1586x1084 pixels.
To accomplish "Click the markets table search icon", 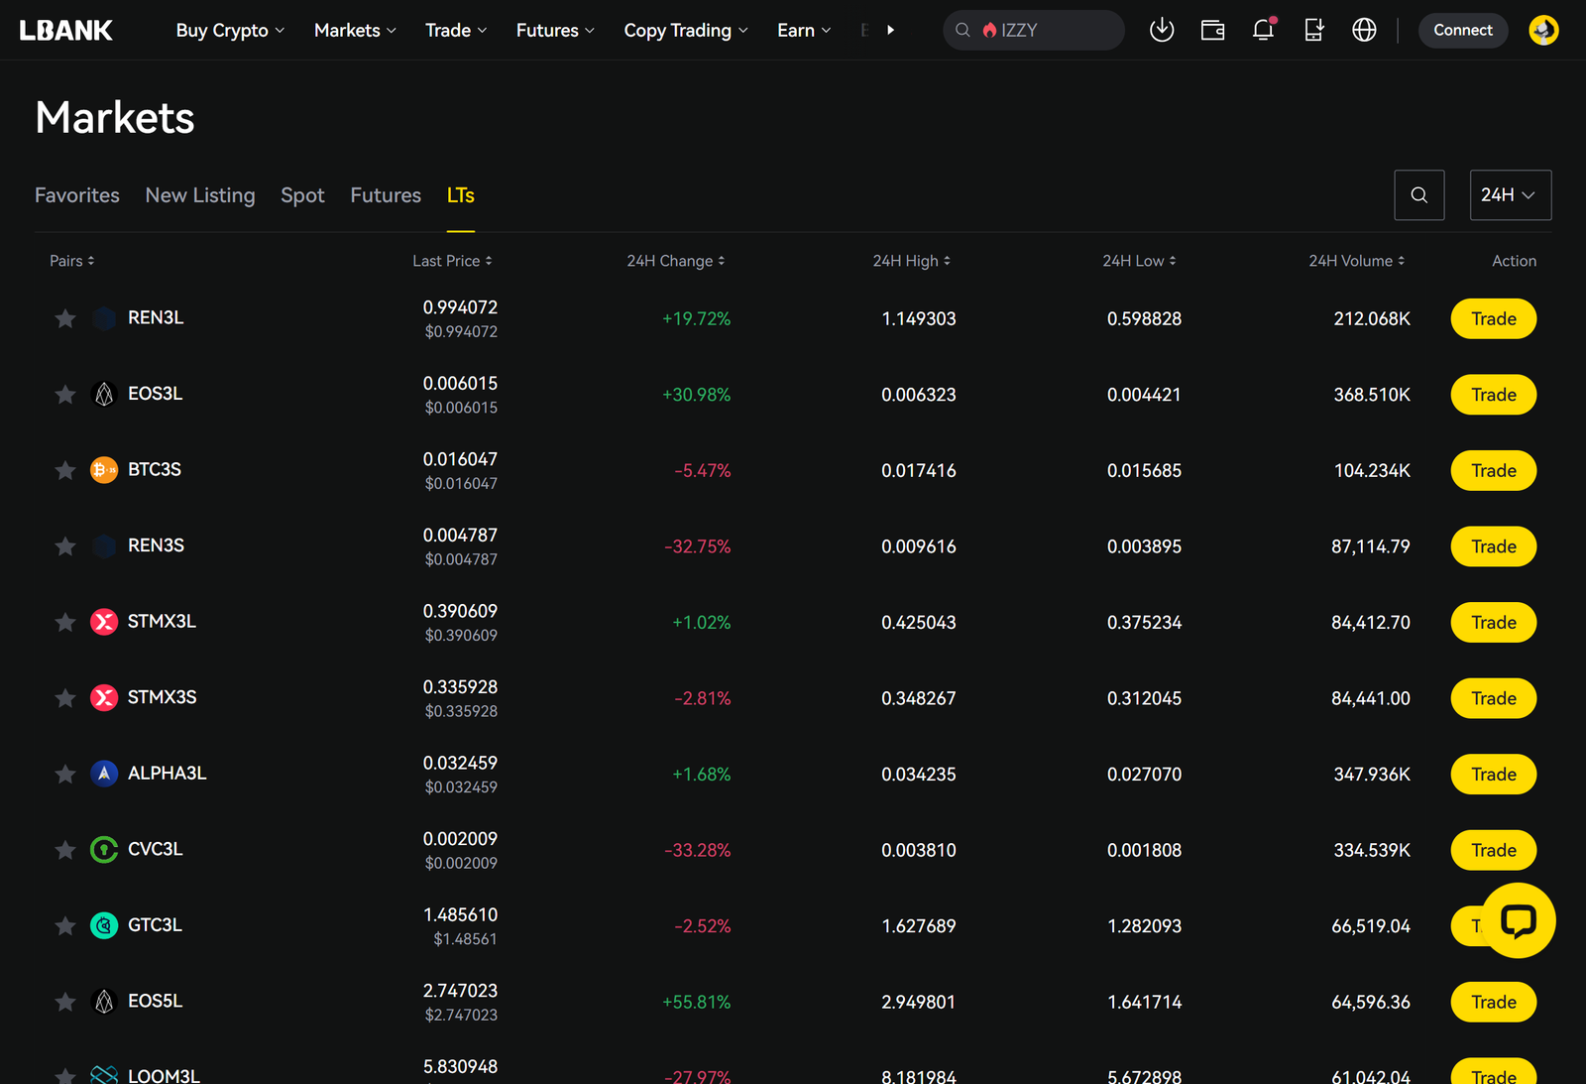I will (x=1418, y=195).
